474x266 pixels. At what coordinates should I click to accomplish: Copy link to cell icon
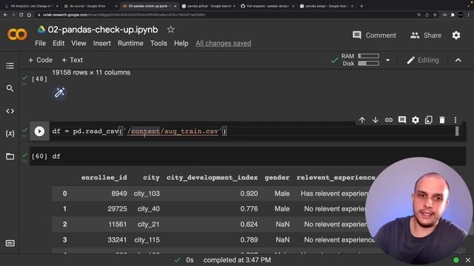click(389, 120)
